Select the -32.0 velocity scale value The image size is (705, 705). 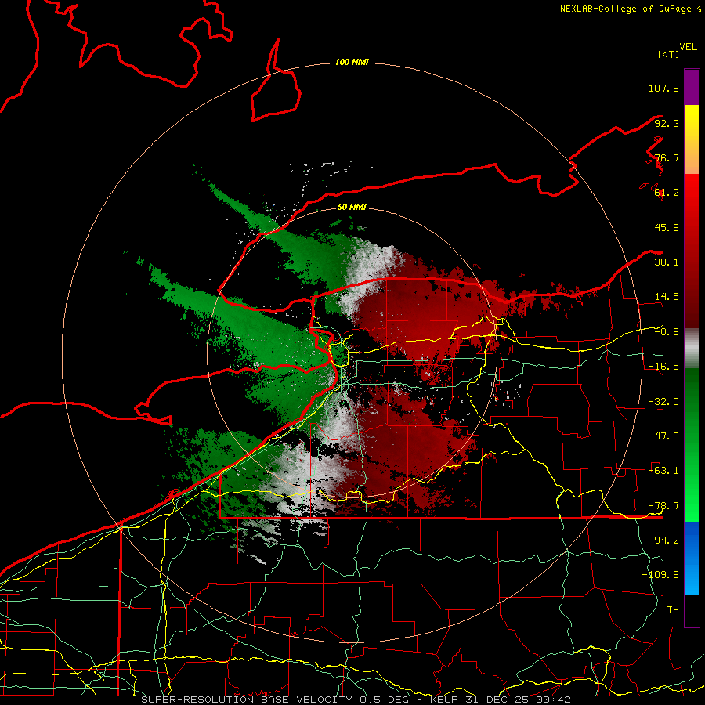663,402
